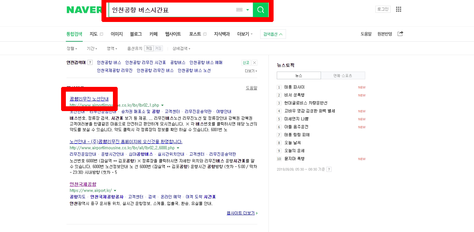This screenshot has width=474, height=232.
Task: Open the 기간 dropdown
Action: pos(92,48)
